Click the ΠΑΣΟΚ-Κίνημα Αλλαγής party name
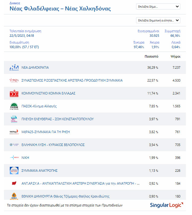This screenshot has width=192, height=215. (39, 106)
